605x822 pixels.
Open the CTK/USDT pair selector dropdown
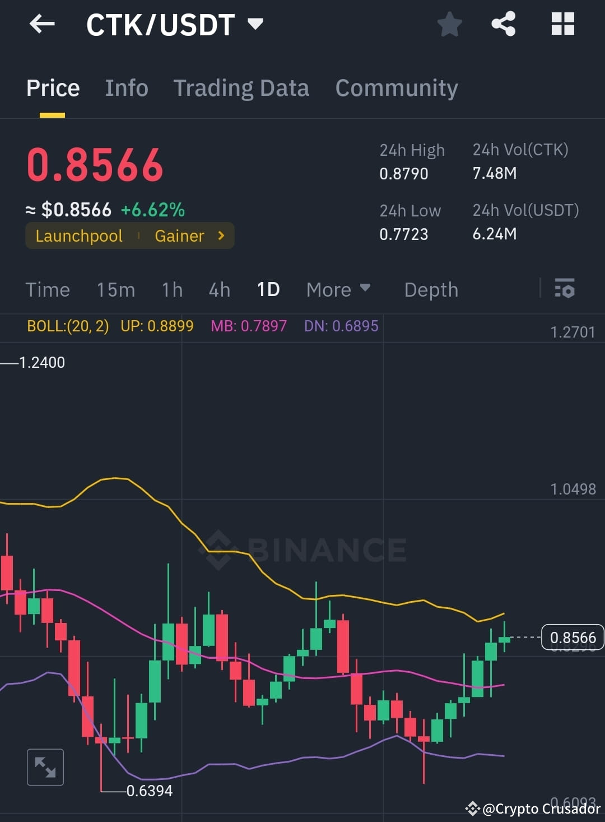[255, 24]
